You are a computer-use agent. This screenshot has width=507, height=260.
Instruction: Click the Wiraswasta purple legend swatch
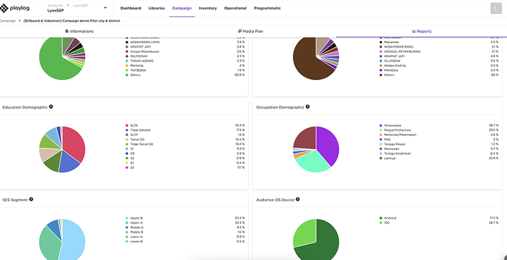[381, 125]
